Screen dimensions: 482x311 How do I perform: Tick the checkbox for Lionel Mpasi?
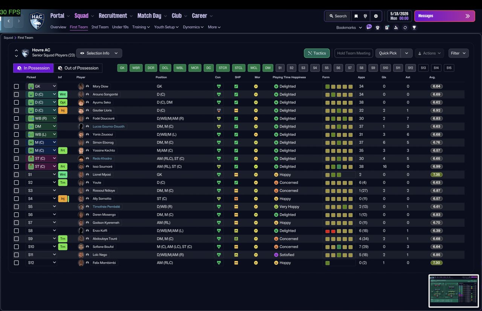click(16, 174)
